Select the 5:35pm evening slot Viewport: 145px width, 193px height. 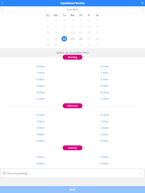[x=105, y=157]
